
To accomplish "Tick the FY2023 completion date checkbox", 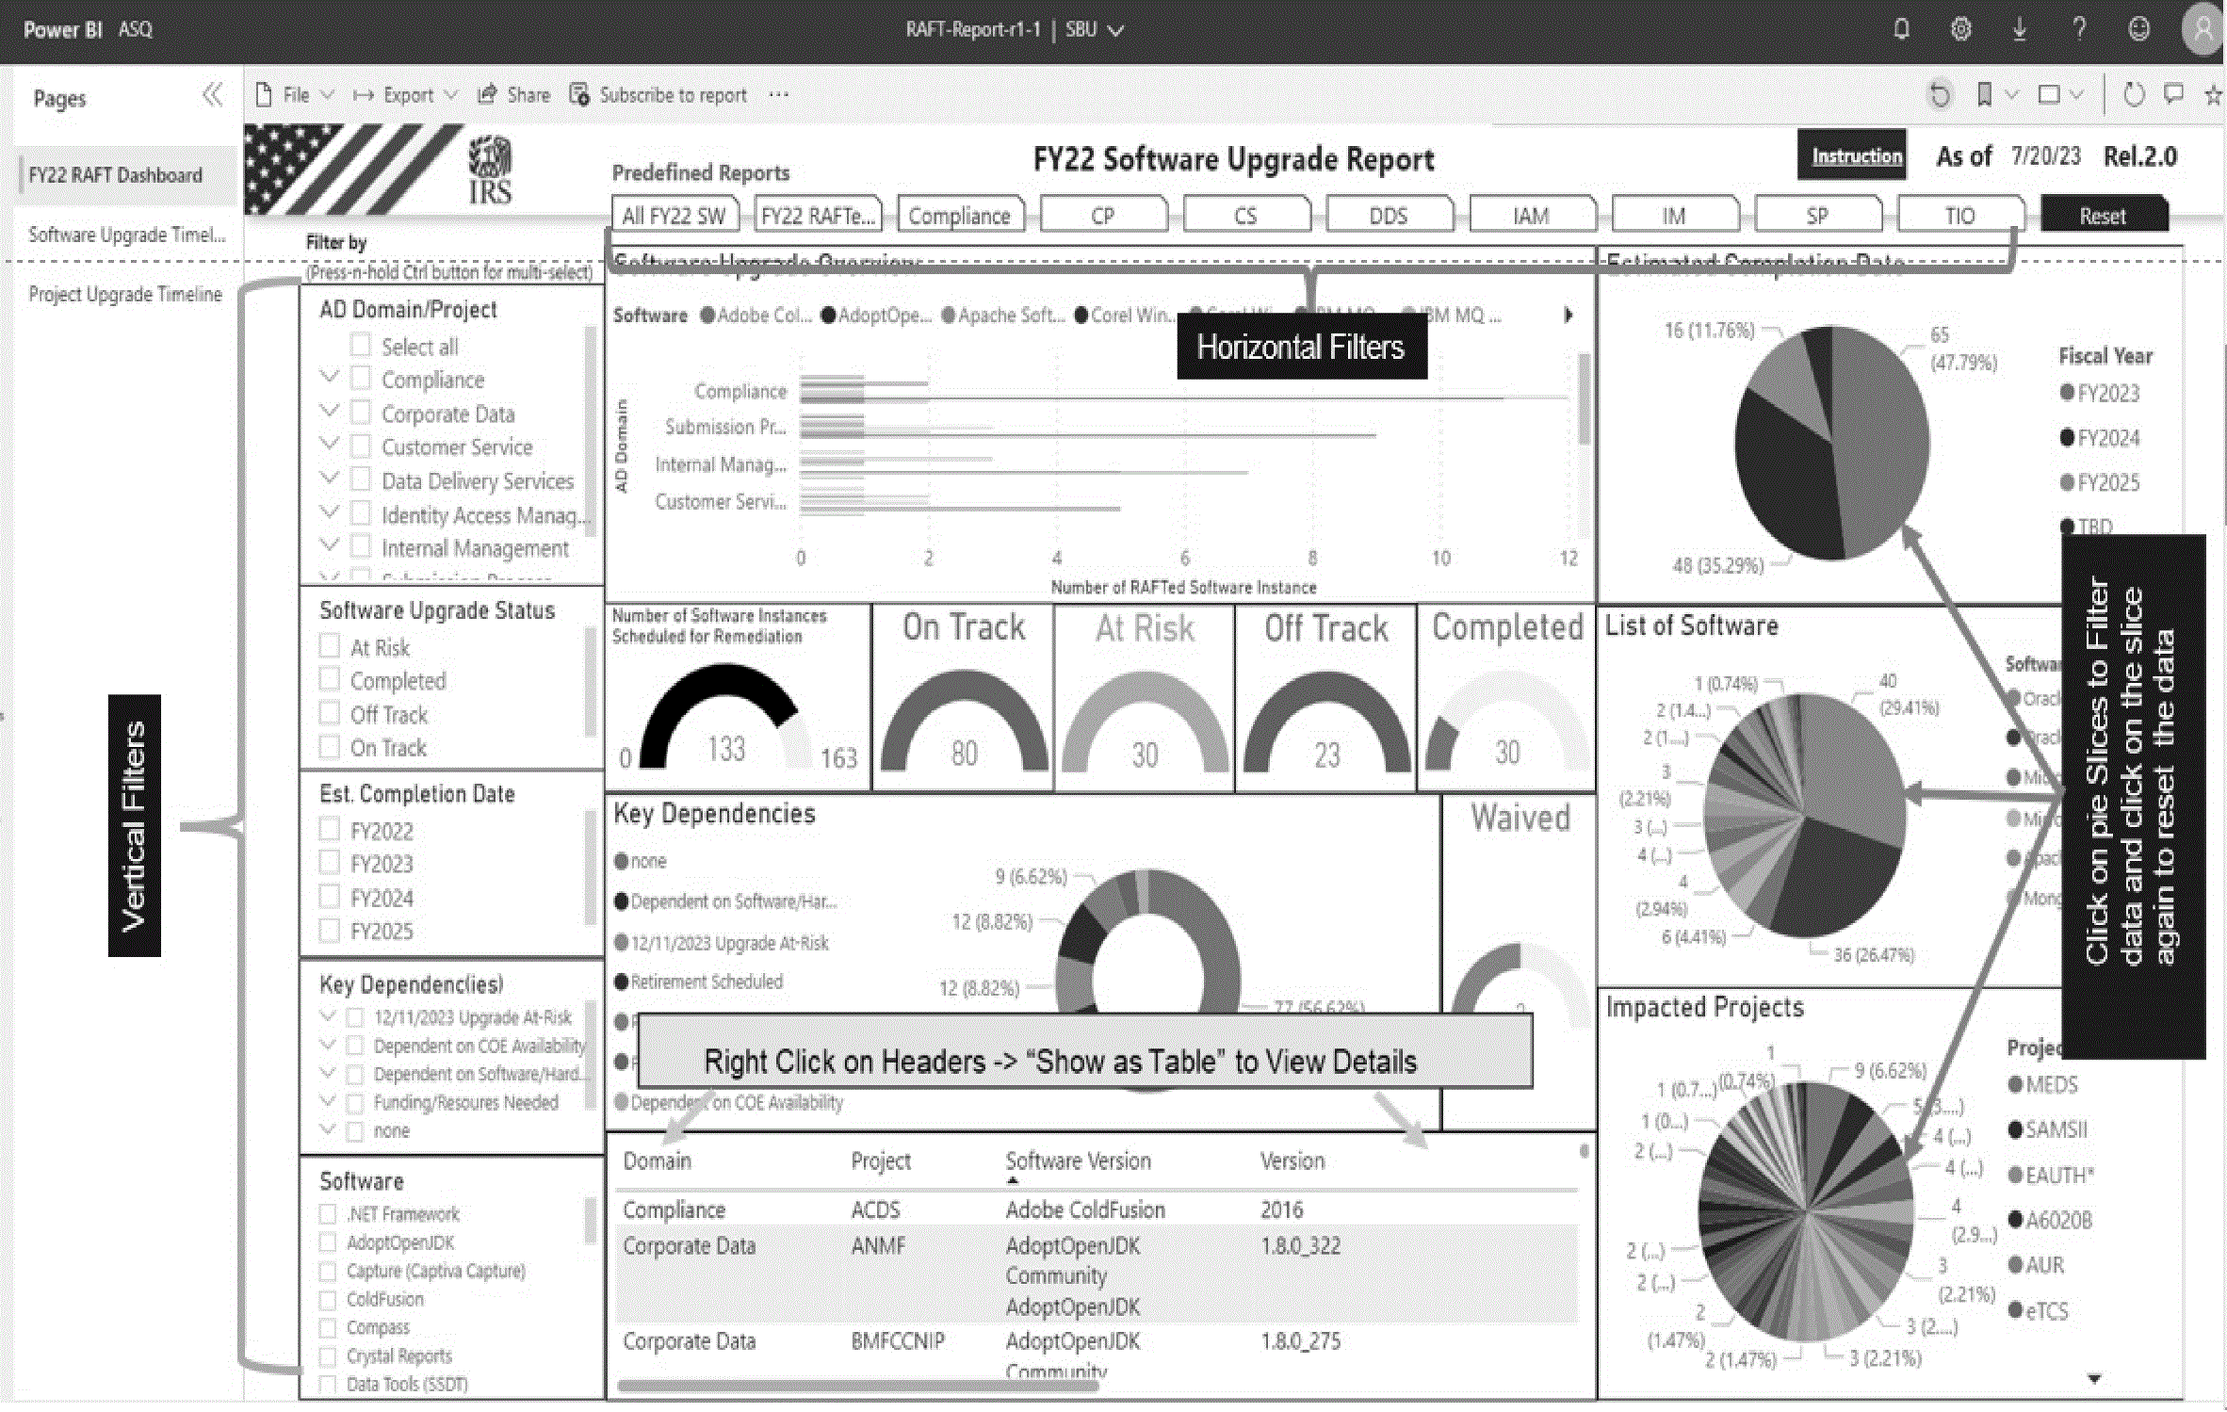I will pos(330,864).
